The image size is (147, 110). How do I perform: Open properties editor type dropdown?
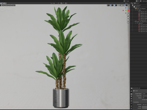(x=132, y=88)
